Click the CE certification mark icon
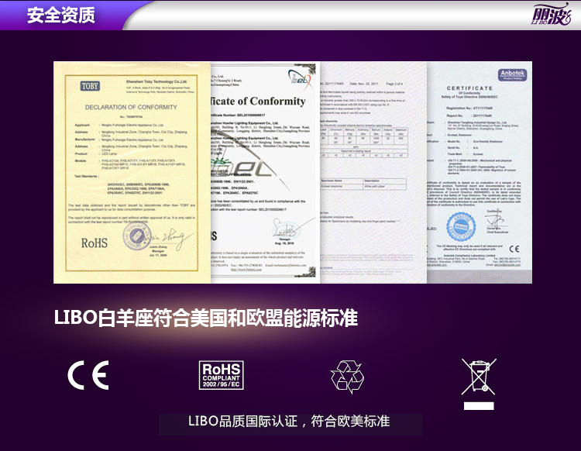Image resolution: width=581 pixels, height=451 pixels. [x=88, y=376]
